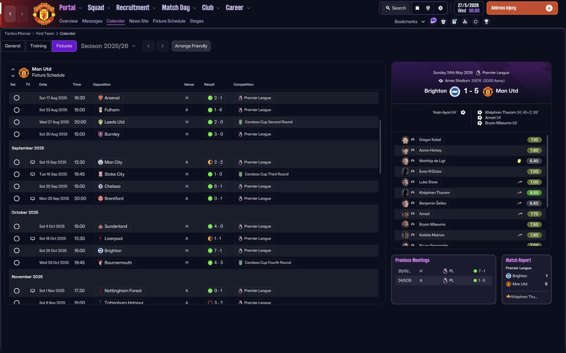Click the player search scouting icon

pos(465,22)
